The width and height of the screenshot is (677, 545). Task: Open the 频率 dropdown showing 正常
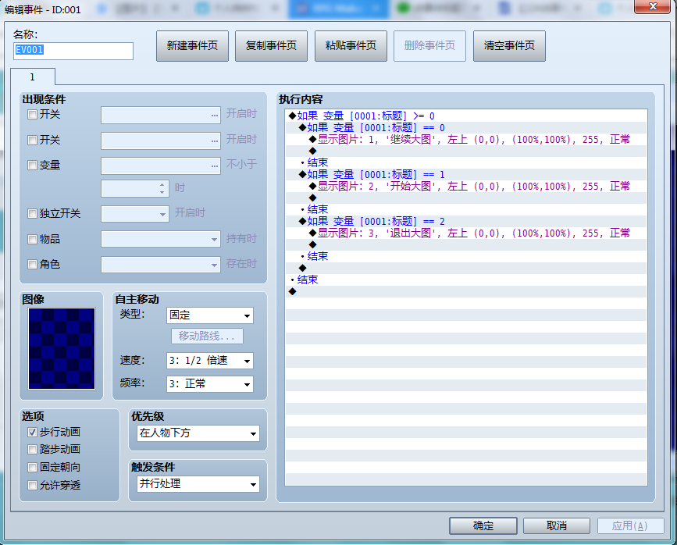point(210,384)
